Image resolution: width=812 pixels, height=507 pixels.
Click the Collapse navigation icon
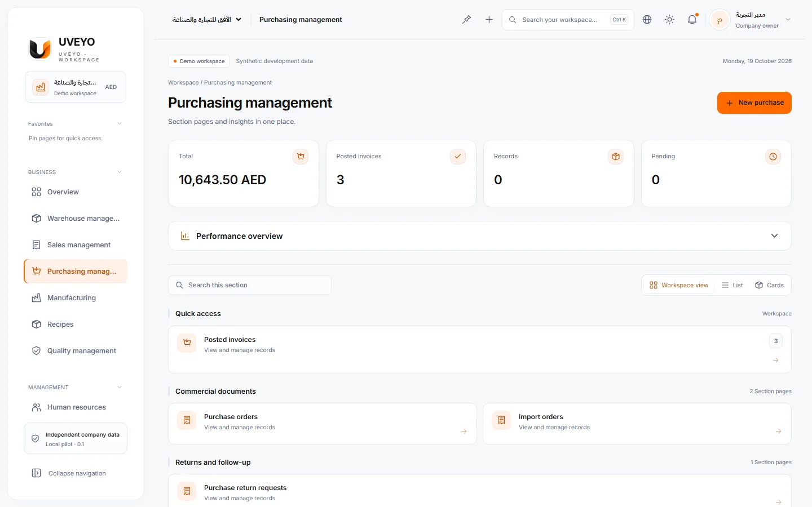pyautogui.click(x=37, y=473)
